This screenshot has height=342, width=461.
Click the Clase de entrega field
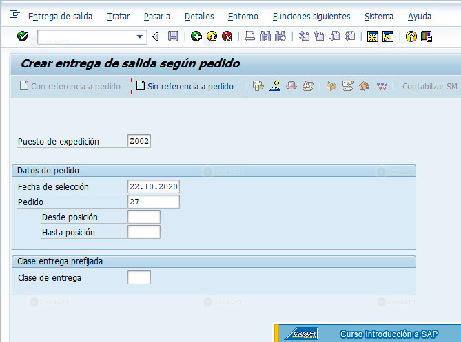[139, 277]
